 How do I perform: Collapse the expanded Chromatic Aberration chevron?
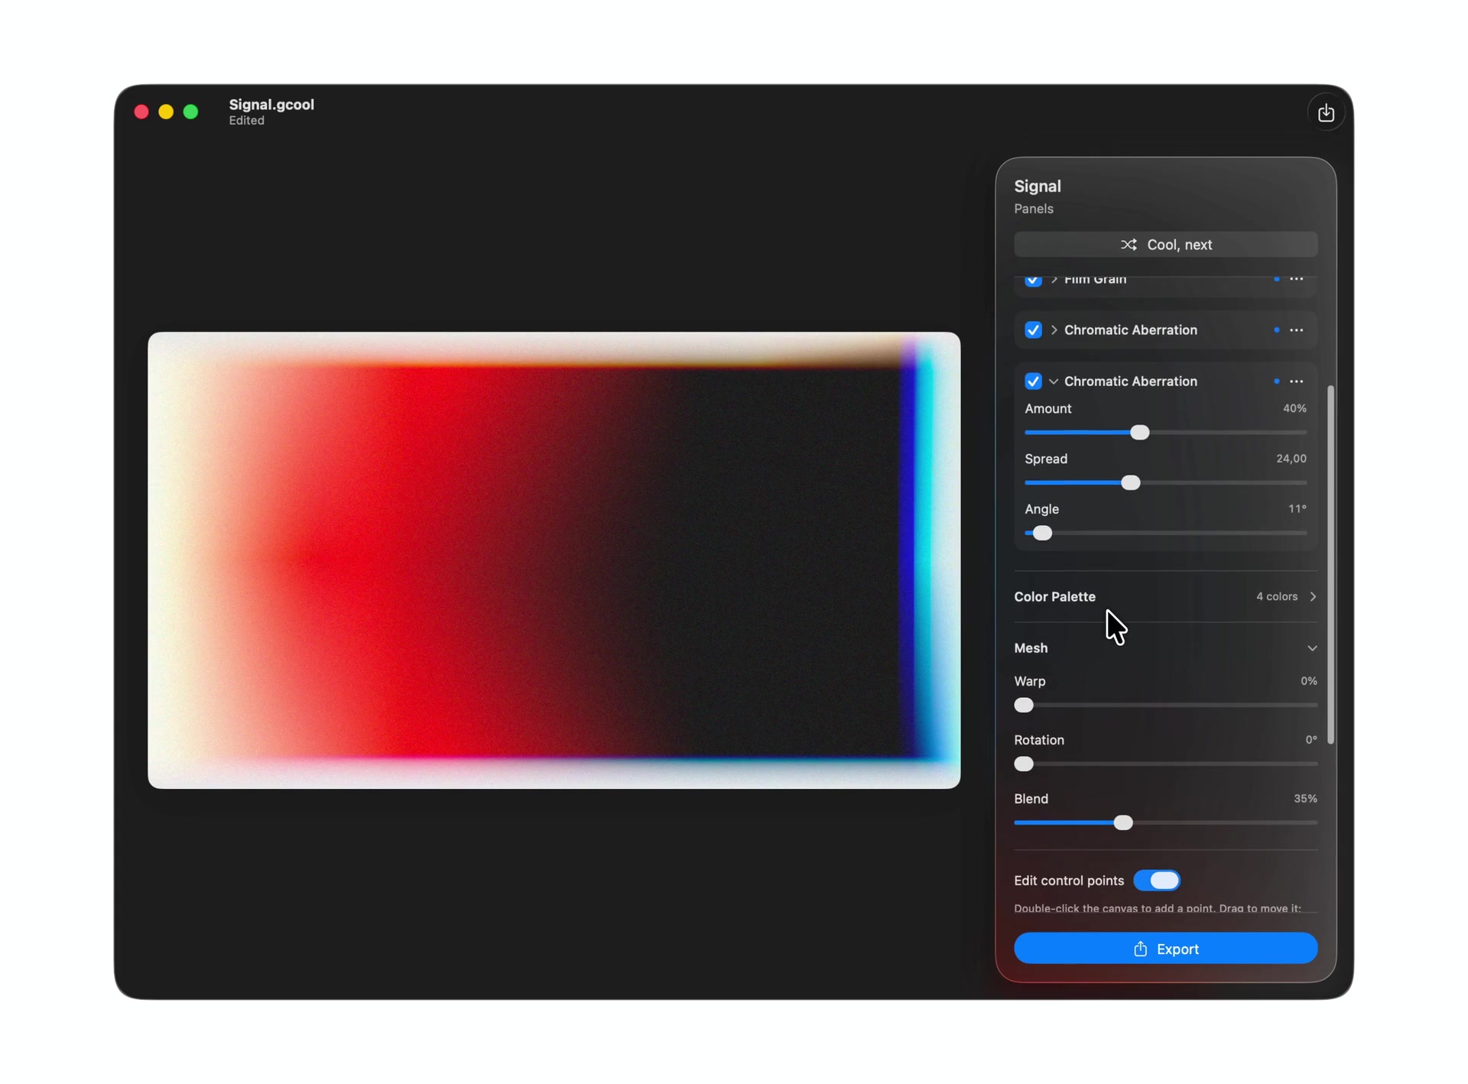[1054, 381]
